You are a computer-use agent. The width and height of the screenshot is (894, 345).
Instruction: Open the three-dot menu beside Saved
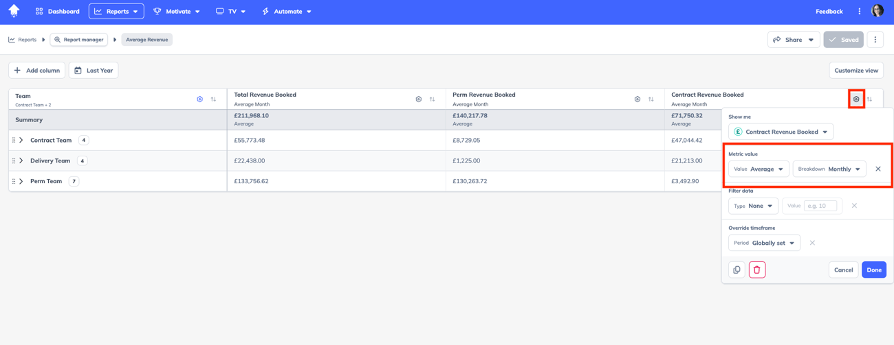pyautogui.click(x=875, y=40)
